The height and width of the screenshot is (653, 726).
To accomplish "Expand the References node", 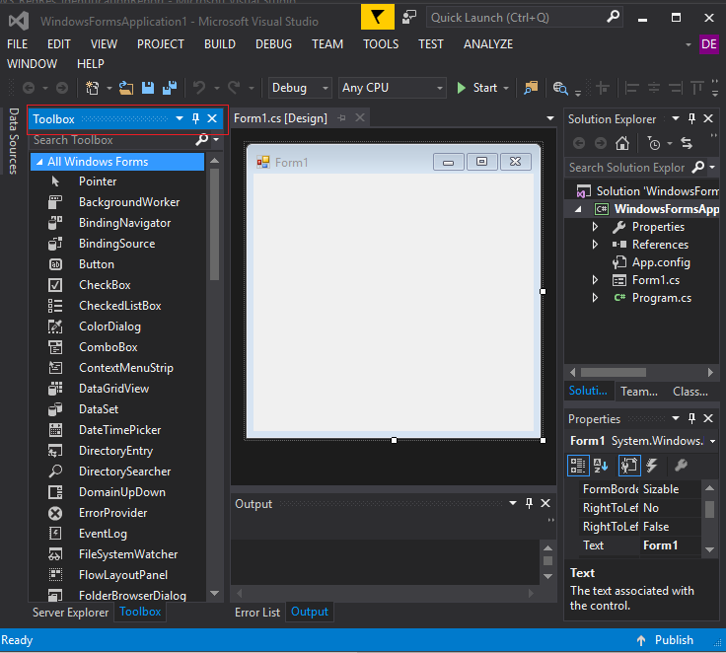I will pos(596,244).
